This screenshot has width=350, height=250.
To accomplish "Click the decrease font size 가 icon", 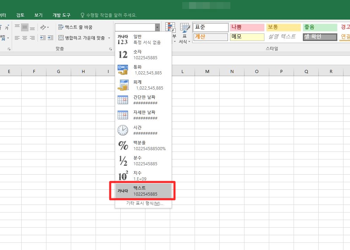I will pos(7,27).
